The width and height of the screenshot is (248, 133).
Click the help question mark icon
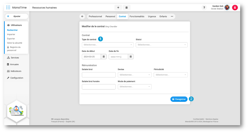pos(204,8)
